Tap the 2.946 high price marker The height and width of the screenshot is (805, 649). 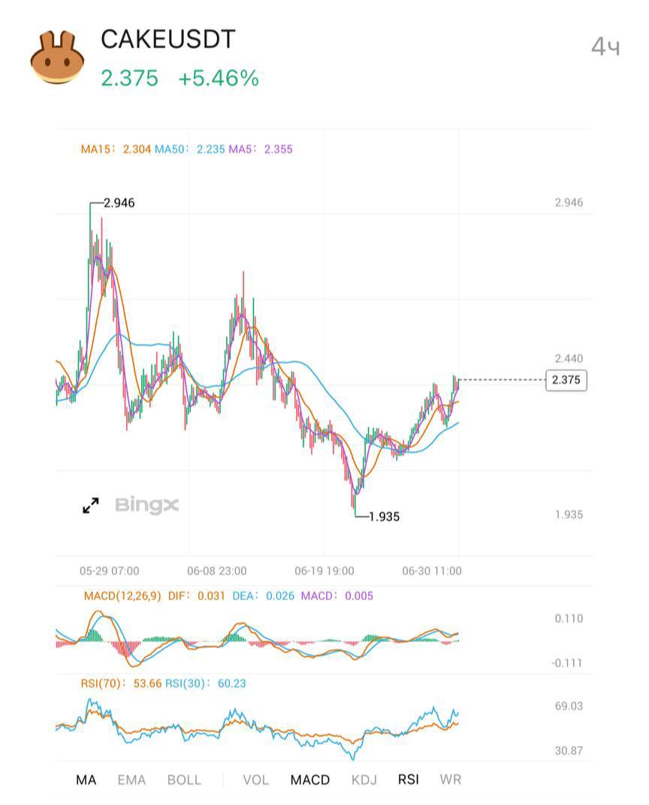[x=119, y=204]
